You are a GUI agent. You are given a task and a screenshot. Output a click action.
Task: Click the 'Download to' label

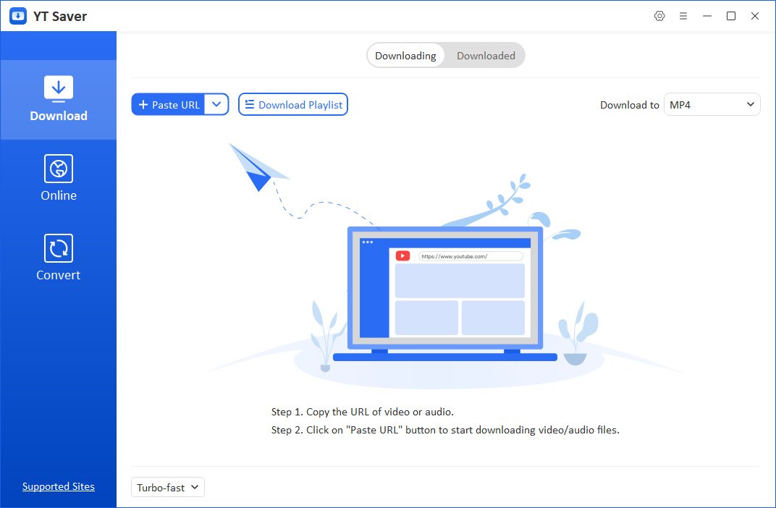pos(630,105)
